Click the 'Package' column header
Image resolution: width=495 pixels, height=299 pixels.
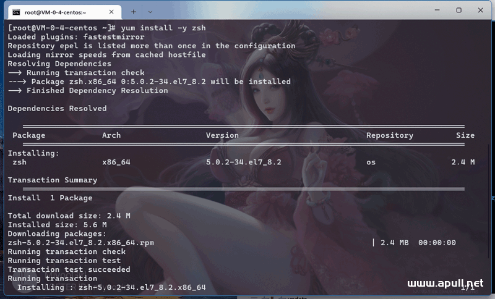tap(28, 135)
